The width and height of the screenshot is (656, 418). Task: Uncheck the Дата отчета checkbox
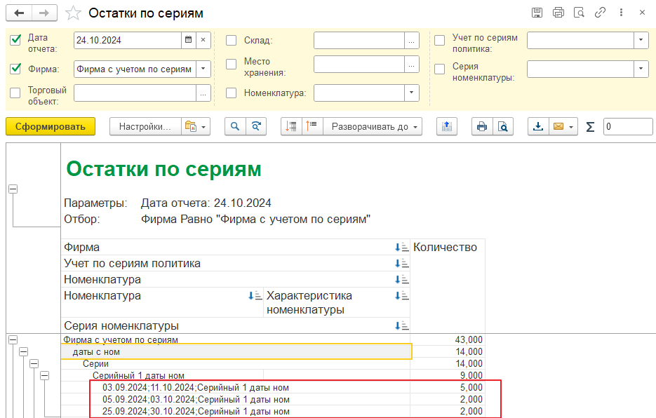point(15,40)
